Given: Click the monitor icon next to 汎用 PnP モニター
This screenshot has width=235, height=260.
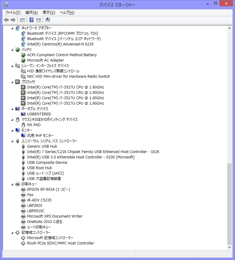Looking at the screenshot, I should tap(23, 136).
